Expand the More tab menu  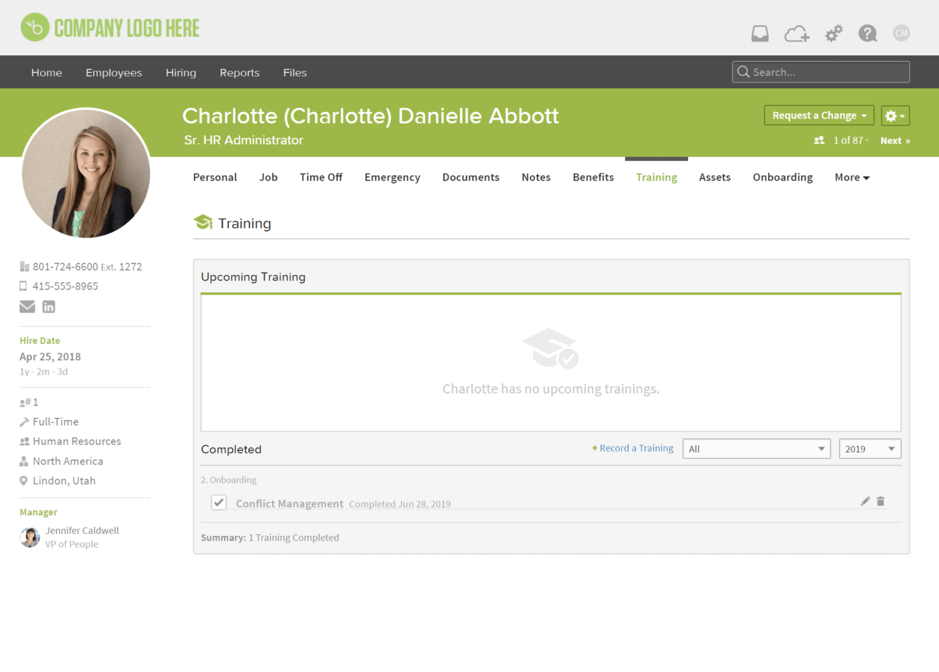[x=852, y=177]
